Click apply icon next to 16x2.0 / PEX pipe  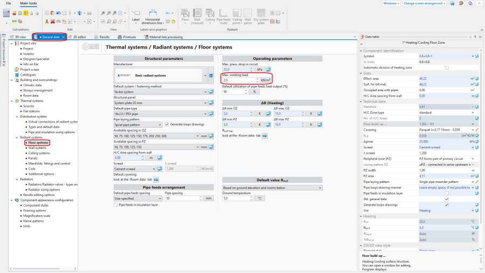(x=211, y=114)
